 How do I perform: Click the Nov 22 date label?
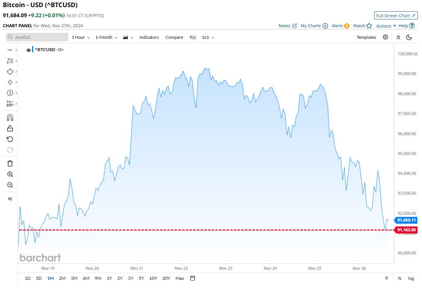click(181, 268)
